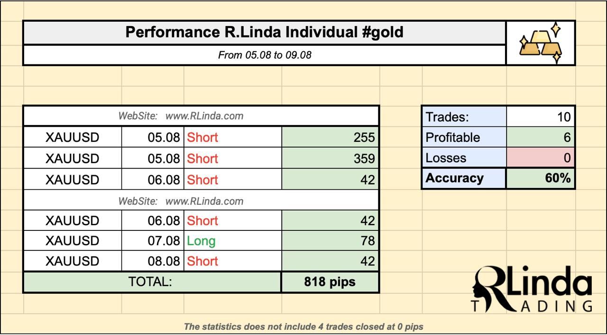
Task: Open the second www.RLinda.com website link
Action: click(204, 201)
